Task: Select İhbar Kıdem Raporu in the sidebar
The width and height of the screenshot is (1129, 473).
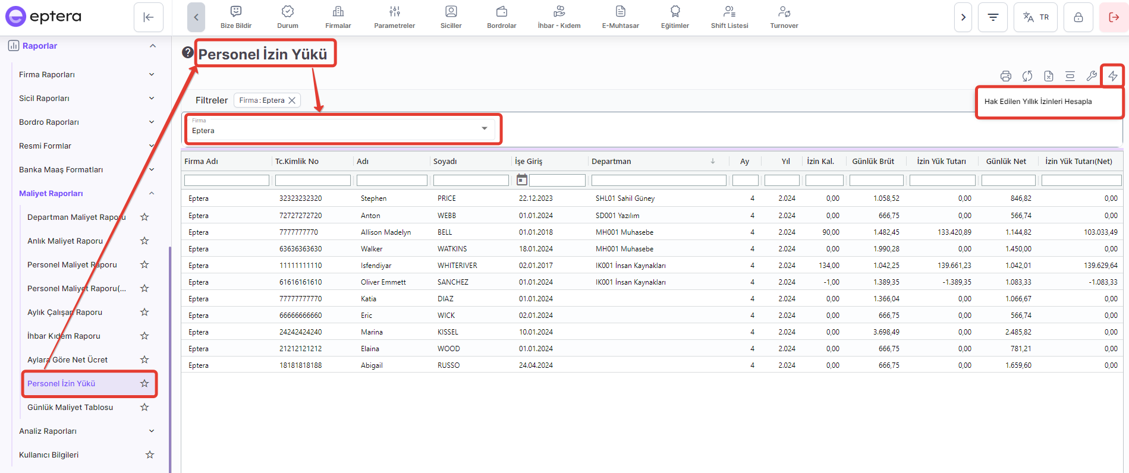Action: pyautogui.click(x=64, y=336)
